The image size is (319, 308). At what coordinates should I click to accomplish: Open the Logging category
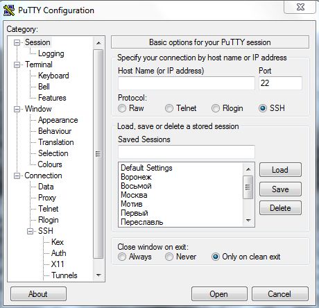[x=51, y=53]
